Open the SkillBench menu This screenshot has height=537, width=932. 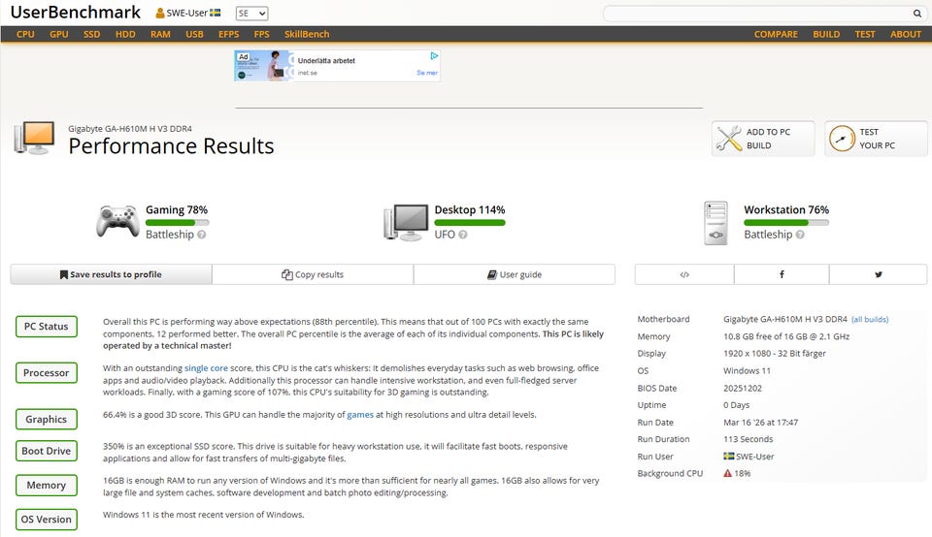(307, 35)
